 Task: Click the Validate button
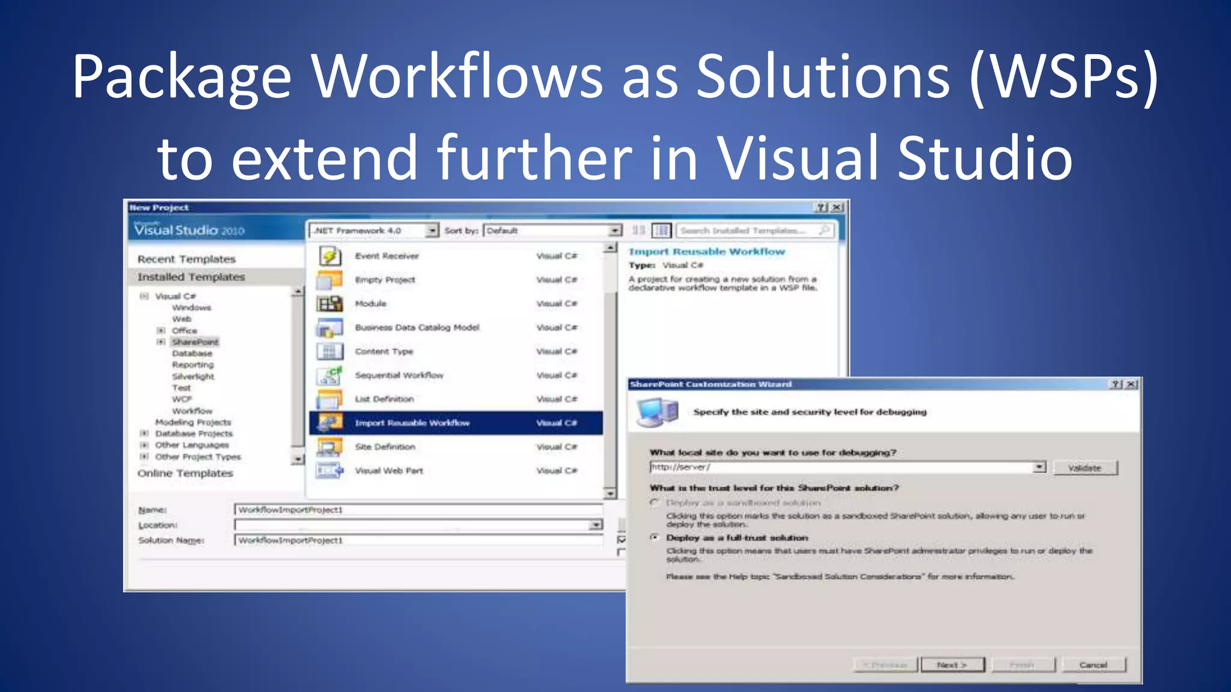[x=1085, y=468]
